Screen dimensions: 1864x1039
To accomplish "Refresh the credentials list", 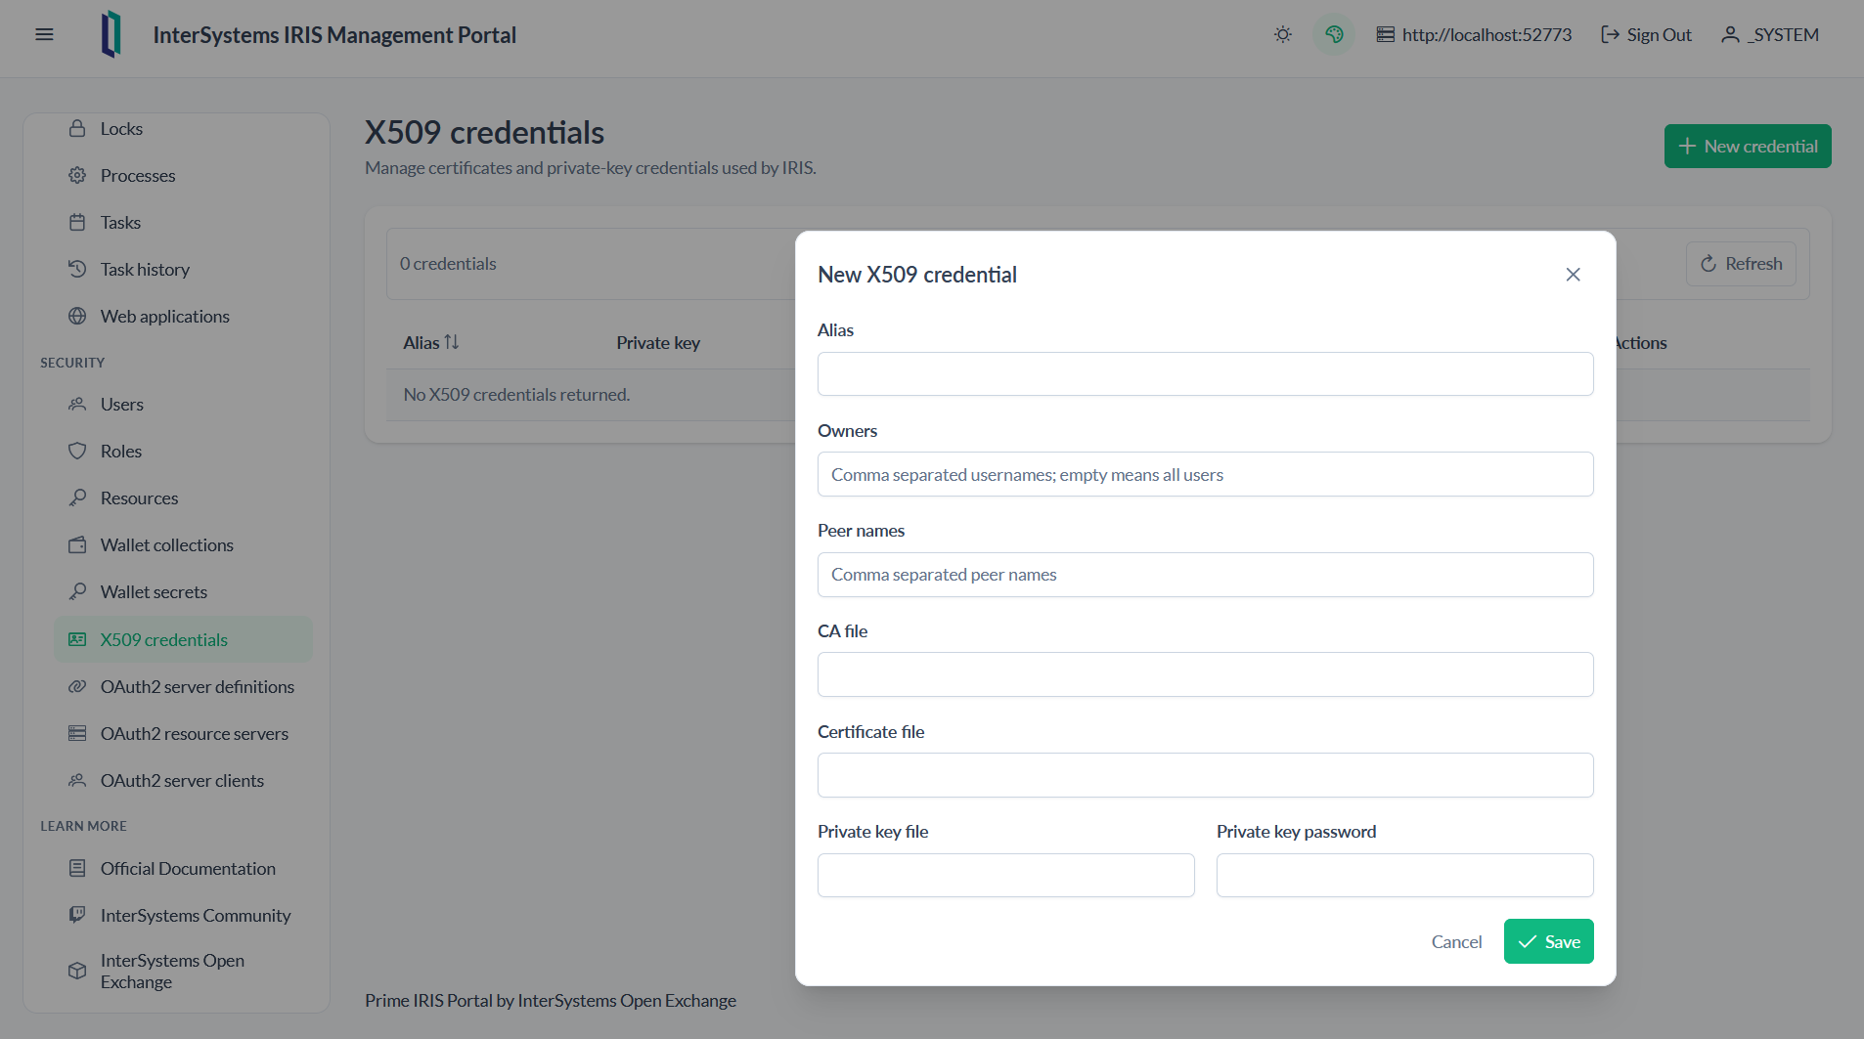I will pos(1741,264).
